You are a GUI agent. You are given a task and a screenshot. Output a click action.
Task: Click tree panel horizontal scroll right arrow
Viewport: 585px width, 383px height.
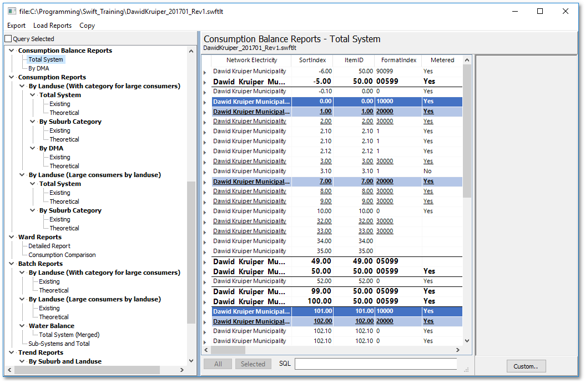pos(182,370)
